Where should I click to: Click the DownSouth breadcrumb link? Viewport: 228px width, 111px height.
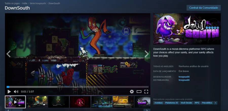pos(54,3)
